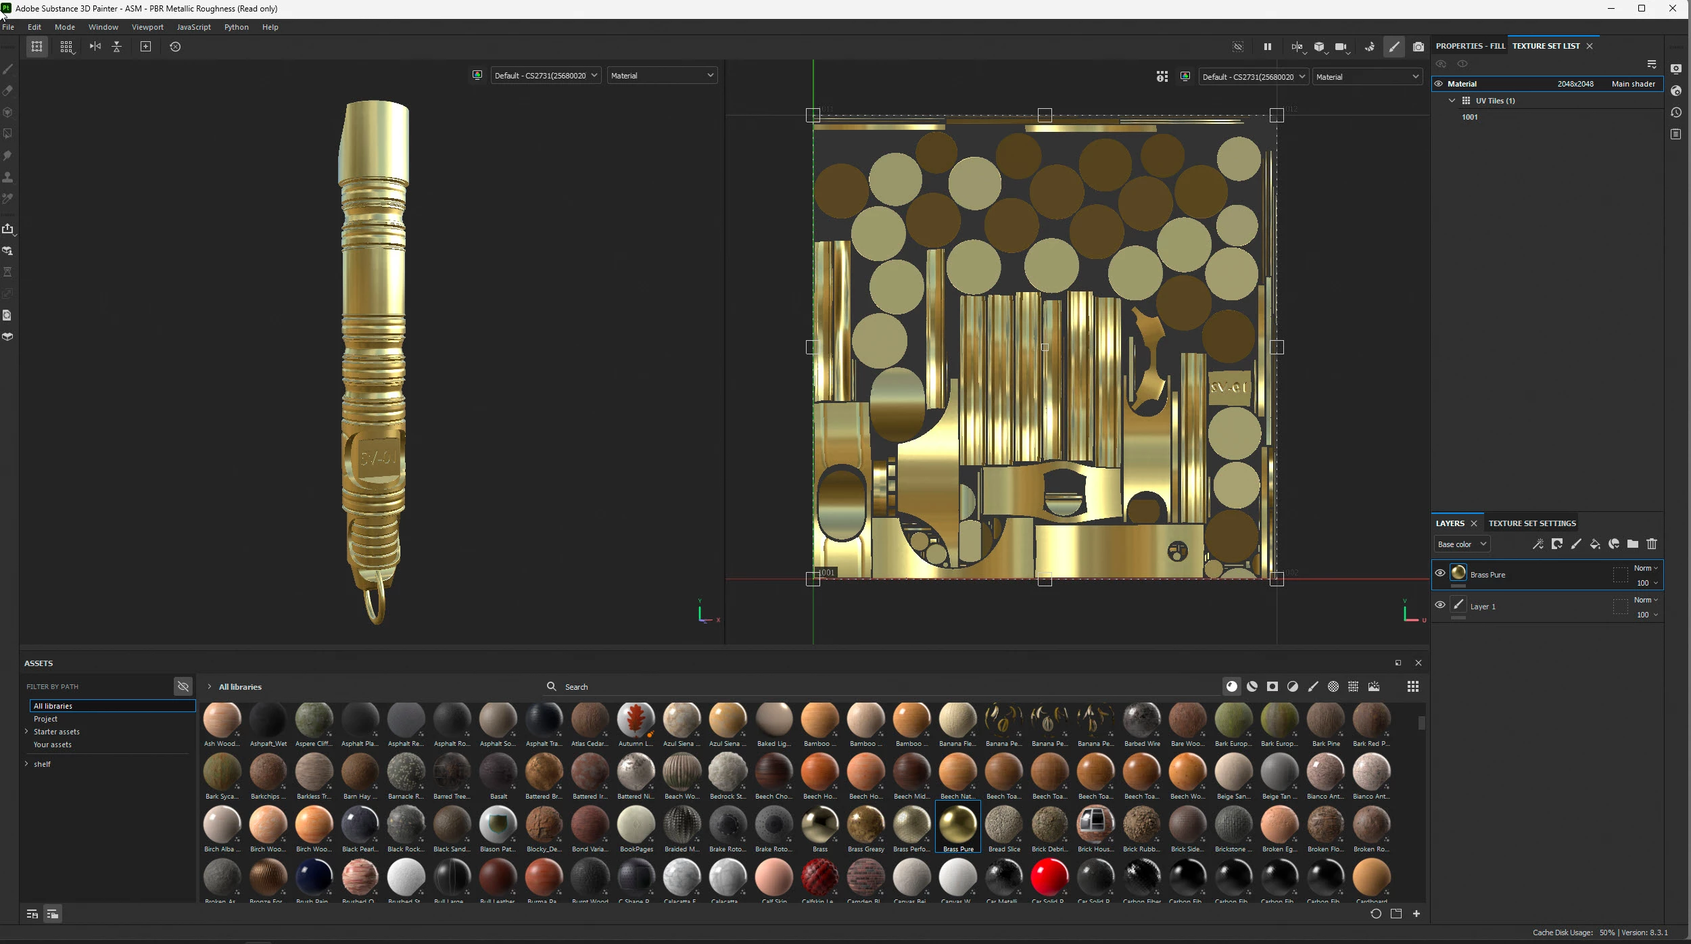The height and width of the screenshot is (944, 1691).
Task: Toggle visibility of Material texture set
Action: tap(1438, 84)
